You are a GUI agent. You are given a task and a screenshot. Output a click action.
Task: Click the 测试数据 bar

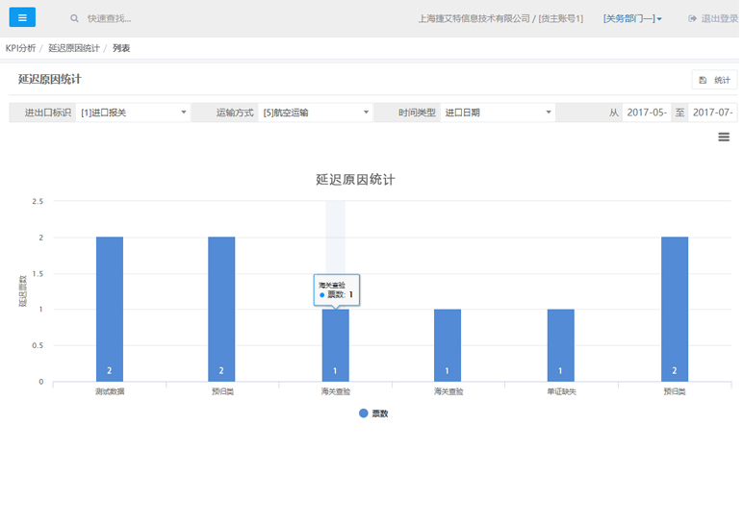point(110,310)
